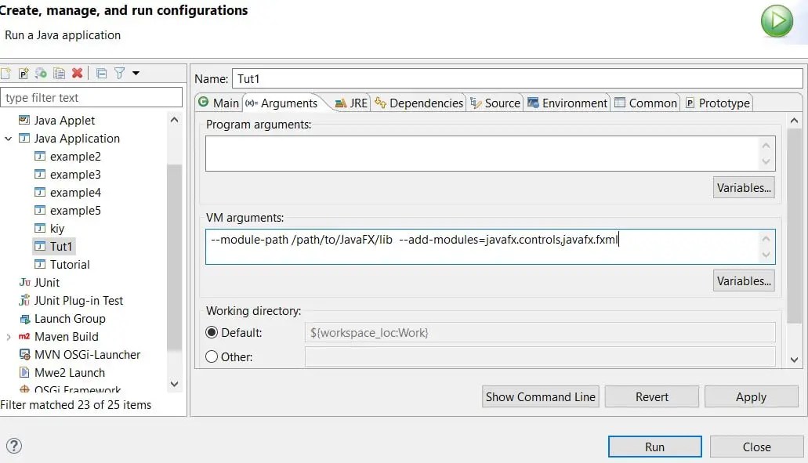
Task: Click the Java Application category icon
Action: click(x=23, y=138)
